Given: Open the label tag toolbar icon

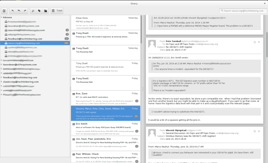Looking at the screenshot, I should (39, 11).
